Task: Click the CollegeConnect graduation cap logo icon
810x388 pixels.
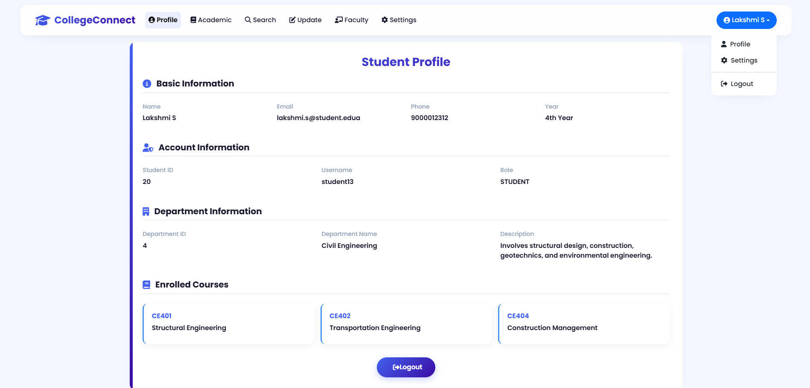Action: pos(43,20)
